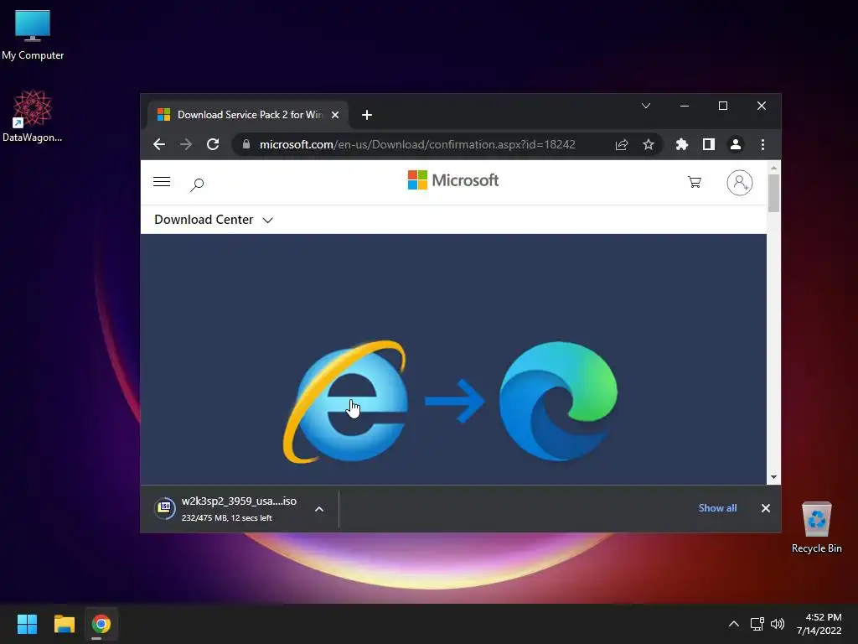Click the page scrollbar down arrow
The image size is (858, 644).
(x=773, y=477)
